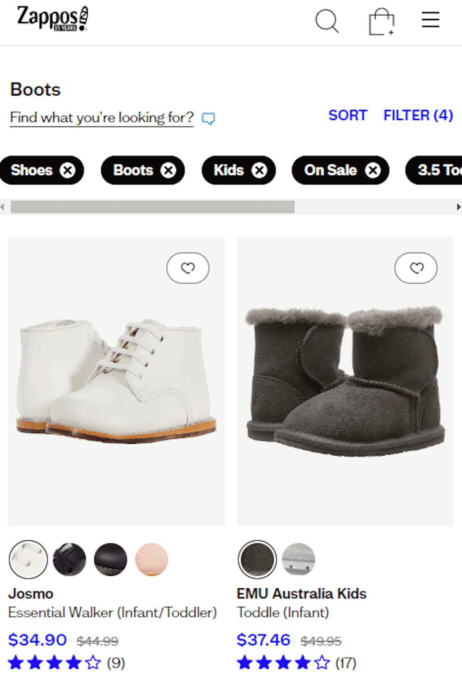Remove the Shoes filter chip
Screen dimensions: 462x676
click(68, 170)
